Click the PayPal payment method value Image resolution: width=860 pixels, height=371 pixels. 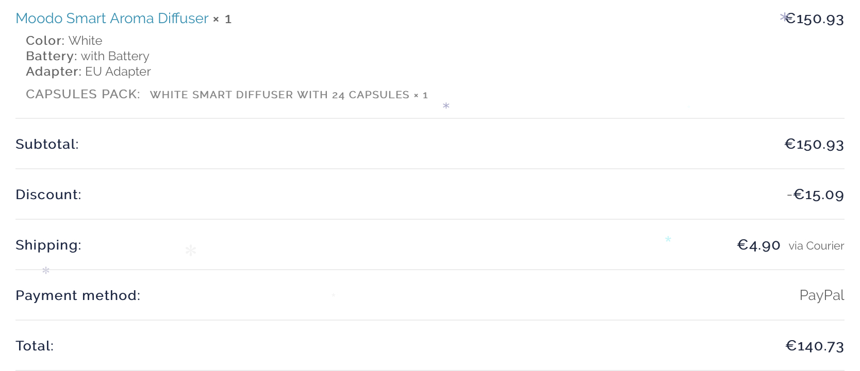tap(821, 295)
